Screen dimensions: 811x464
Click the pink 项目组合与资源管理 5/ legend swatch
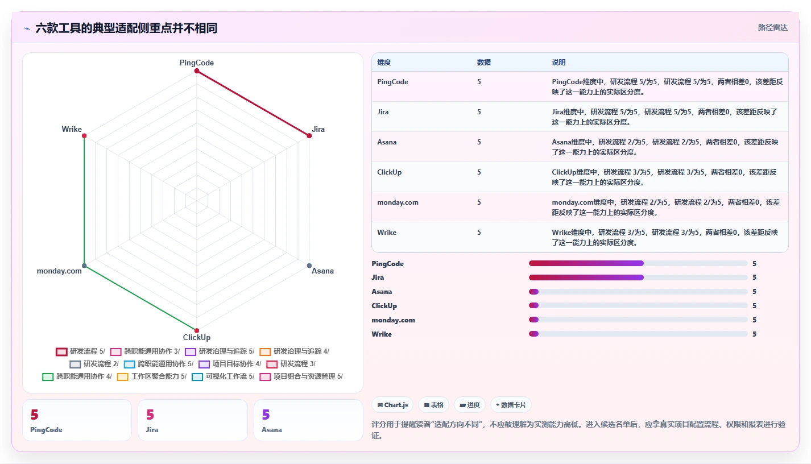coord(265,376)
